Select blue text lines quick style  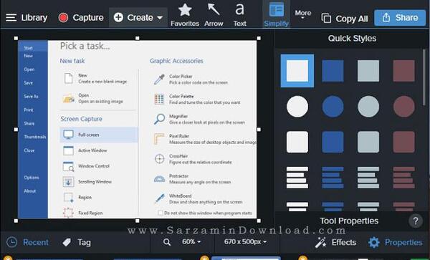333,178
